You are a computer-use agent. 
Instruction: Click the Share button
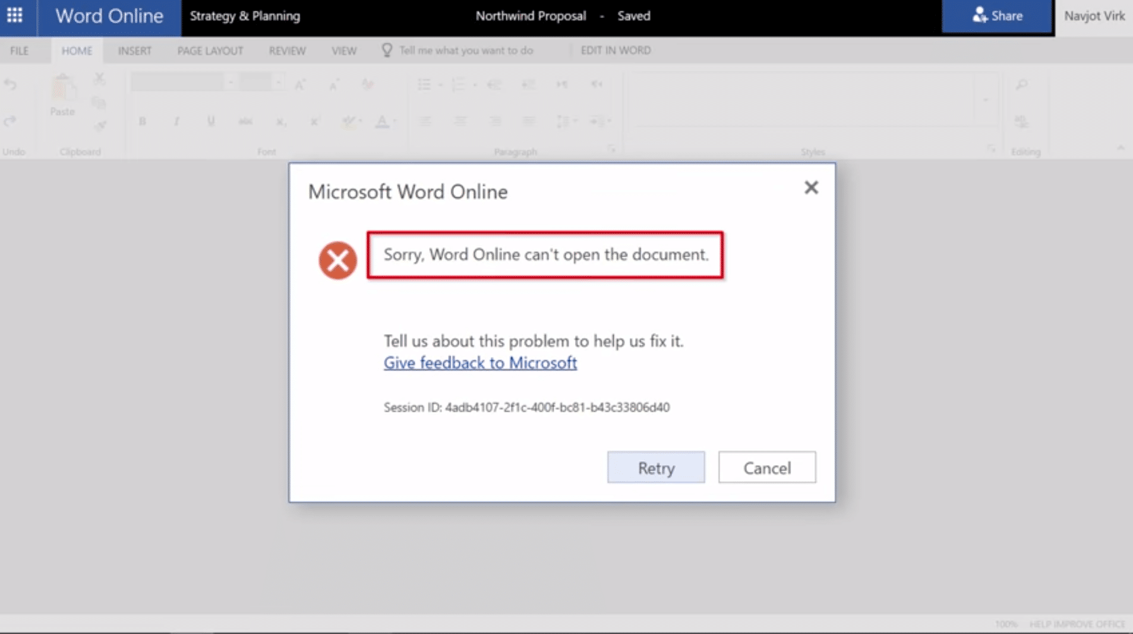pyautogui.click(x=998, y=16)
